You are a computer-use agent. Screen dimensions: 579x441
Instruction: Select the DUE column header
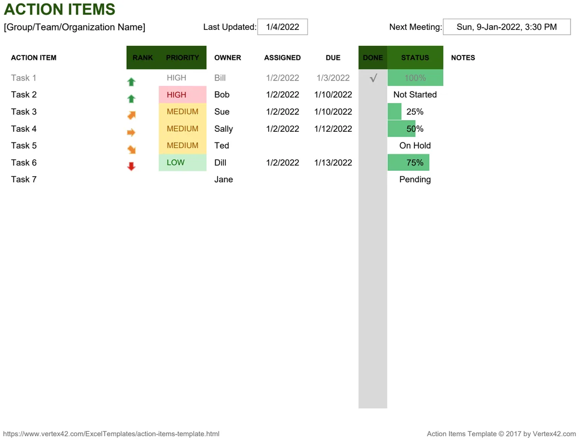tap(333, 57)
